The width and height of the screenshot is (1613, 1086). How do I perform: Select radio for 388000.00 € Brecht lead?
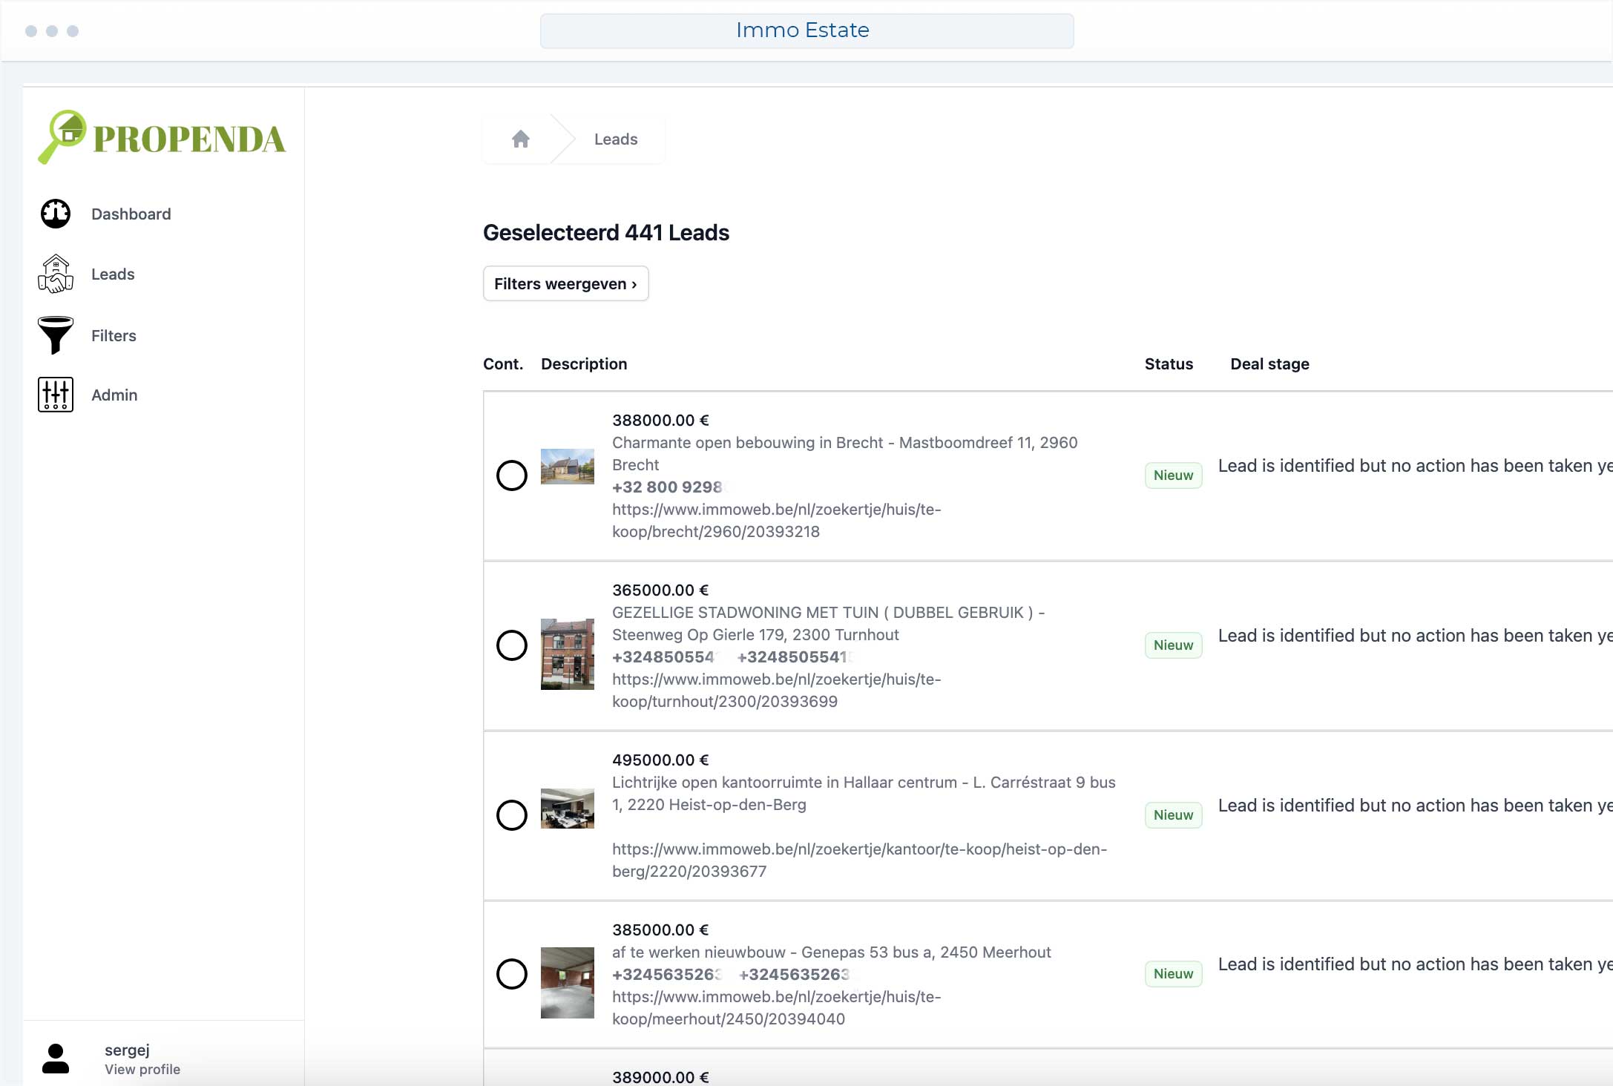[512, 475]
